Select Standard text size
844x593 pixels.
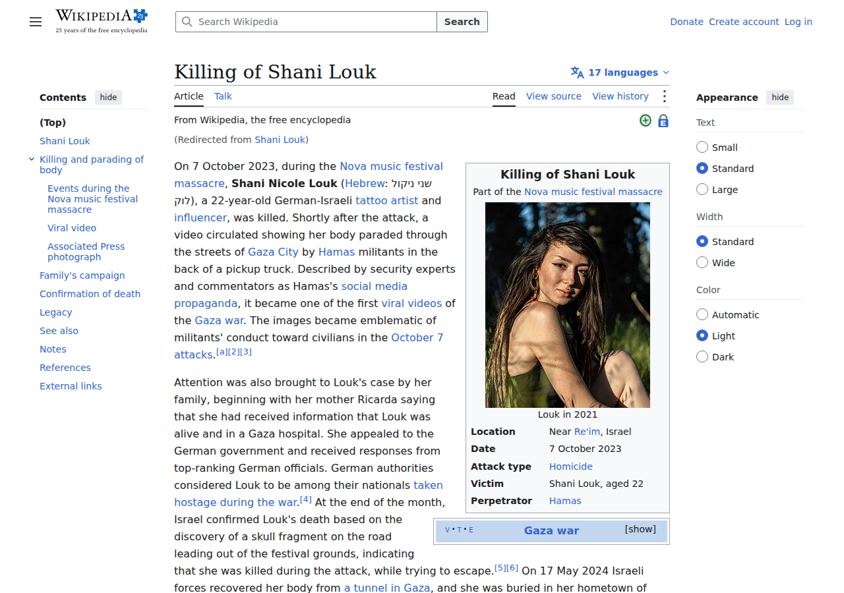(x=702, y=168)
